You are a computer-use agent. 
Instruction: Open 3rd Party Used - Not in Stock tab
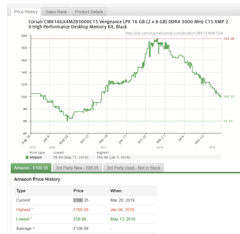(x=133, y=168)
